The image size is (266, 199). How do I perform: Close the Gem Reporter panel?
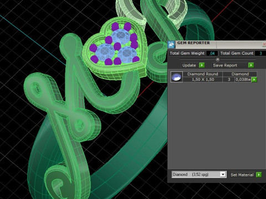(264, 44)
